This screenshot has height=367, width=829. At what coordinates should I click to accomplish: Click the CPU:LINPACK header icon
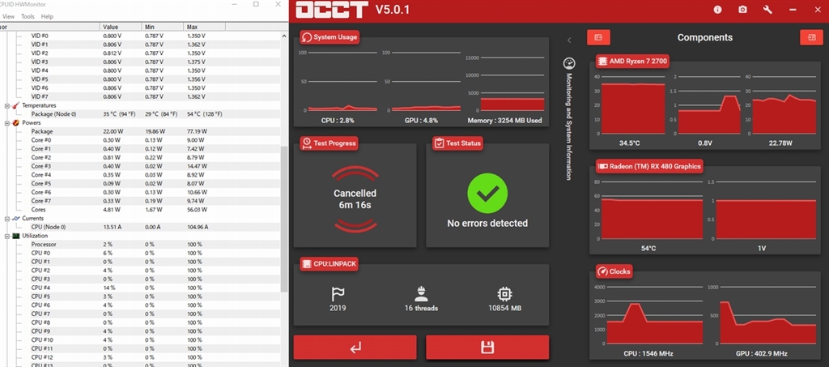click(x=306, y=263)
